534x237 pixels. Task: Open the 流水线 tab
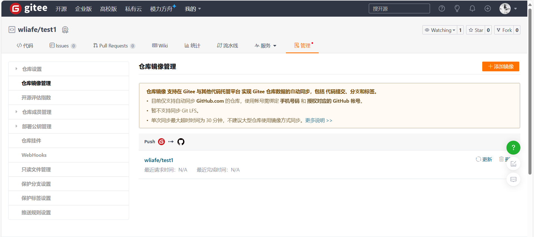(x=228, y=46)
